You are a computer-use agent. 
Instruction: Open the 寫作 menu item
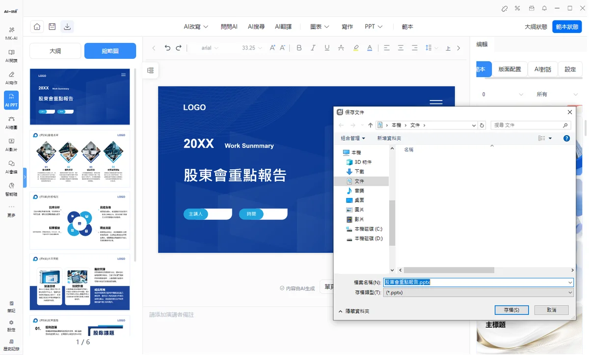click(347, 26)
